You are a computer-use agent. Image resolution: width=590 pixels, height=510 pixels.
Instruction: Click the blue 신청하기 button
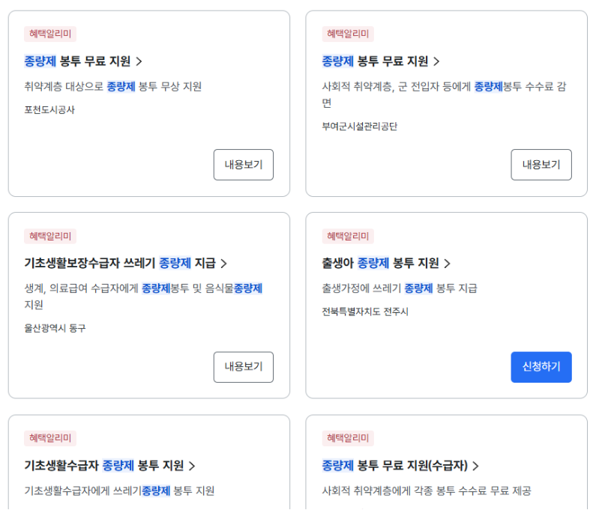pos(541,367)
